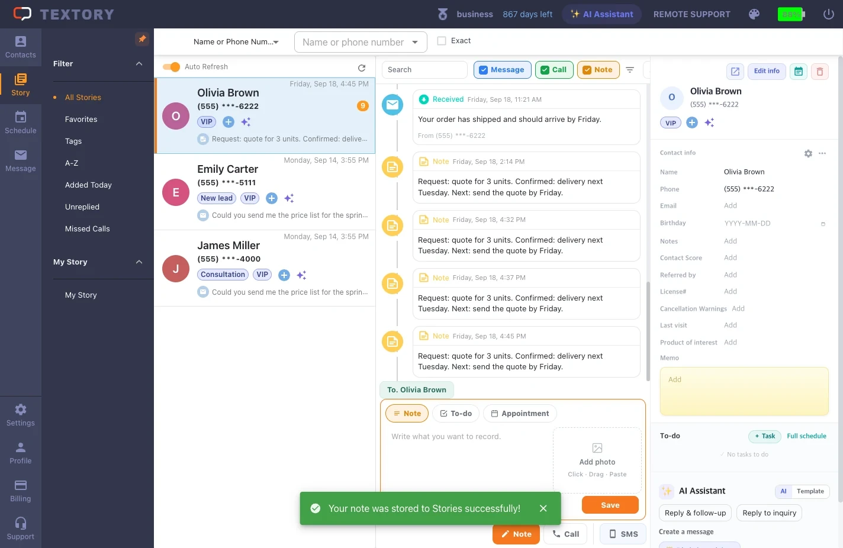The height and width of the screenshot is (548, 843).
Task: Open the Birthday date picker arrow
Action: tap(823, 224)
